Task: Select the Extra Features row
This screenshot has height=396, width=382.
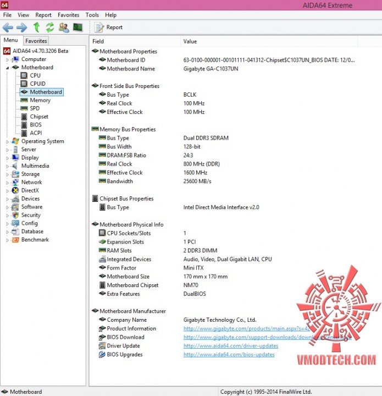Action: [152, 294]
